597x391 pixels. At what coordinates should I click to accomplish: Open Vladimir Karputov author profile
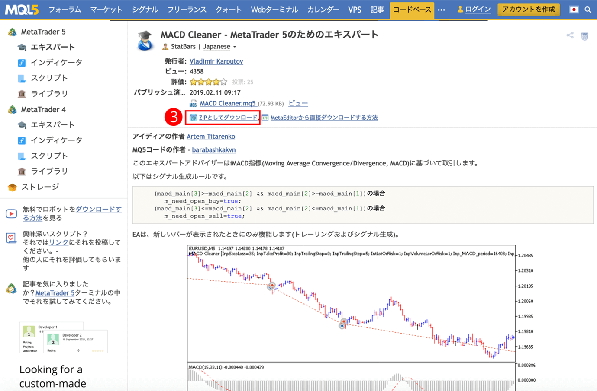pyautogui.click(x=216, y=61)
